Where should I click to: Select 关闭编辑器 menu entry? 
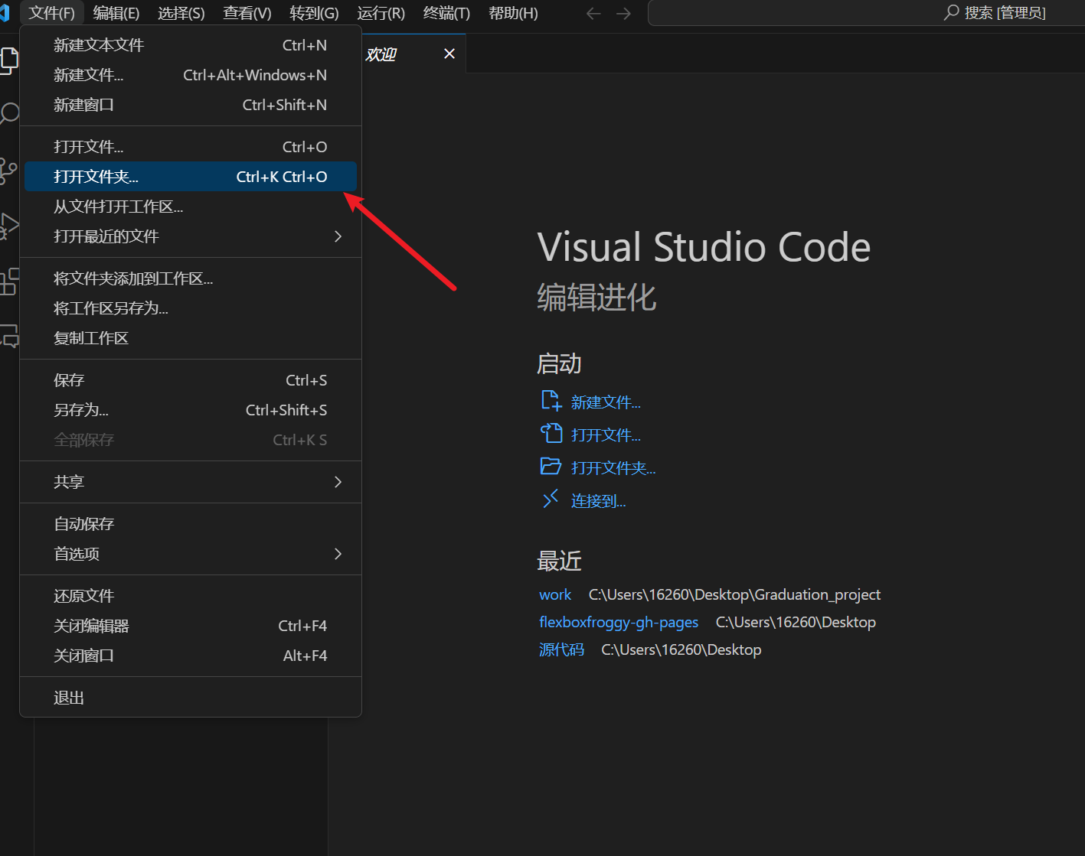pos(191,626)
